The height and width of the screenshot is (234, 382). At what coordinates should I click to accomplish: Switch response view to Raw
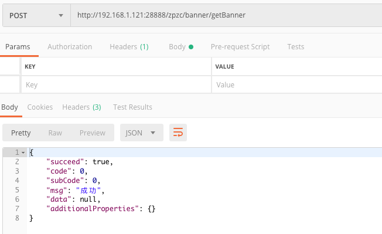coord(55,133)
